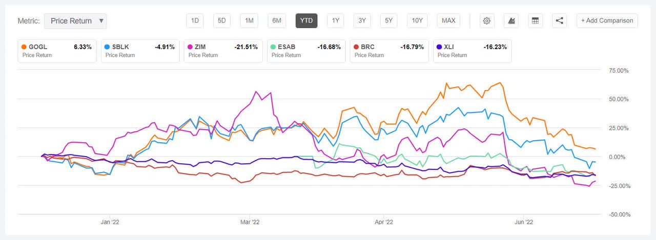Toggle the ZIM price return series
Viewport: 656px width, 240px height.
(220, 51)
